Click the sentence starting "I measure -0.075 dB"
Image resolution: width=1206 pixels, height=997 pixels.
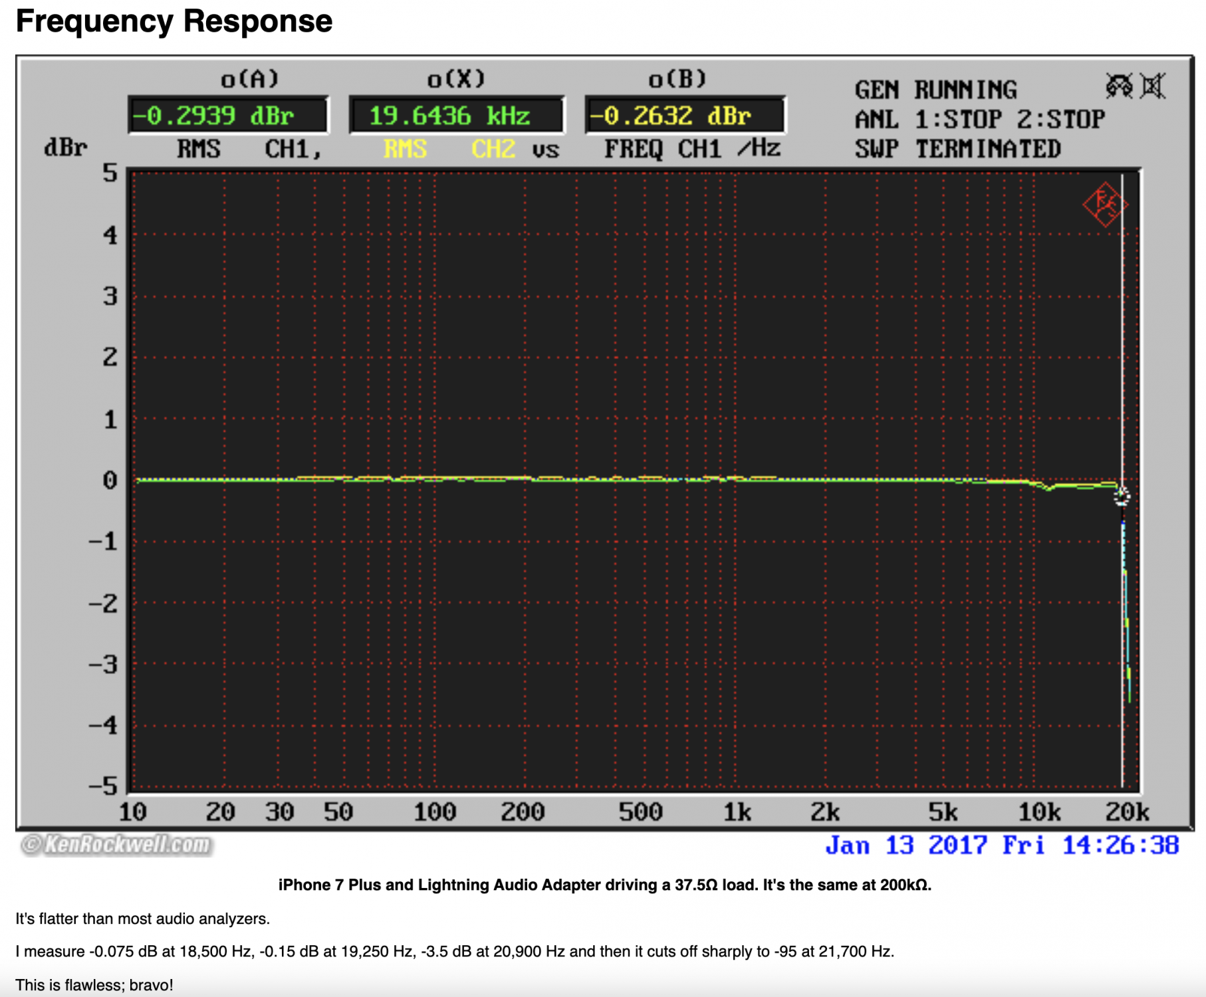(455, 951)
